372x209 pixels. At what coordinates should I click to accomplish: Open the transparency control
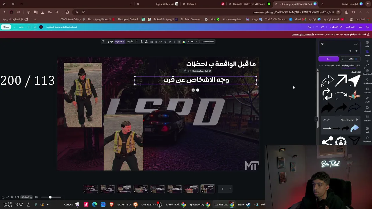point(137,42)
